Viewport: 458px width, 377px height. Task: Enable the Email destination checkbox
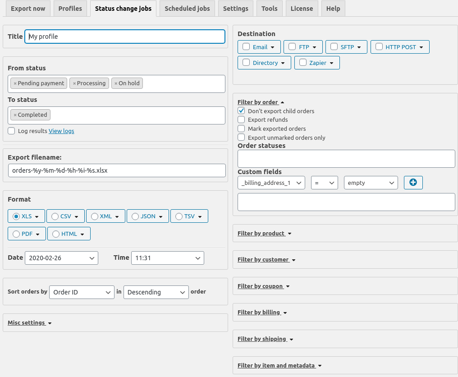[246, 47]
